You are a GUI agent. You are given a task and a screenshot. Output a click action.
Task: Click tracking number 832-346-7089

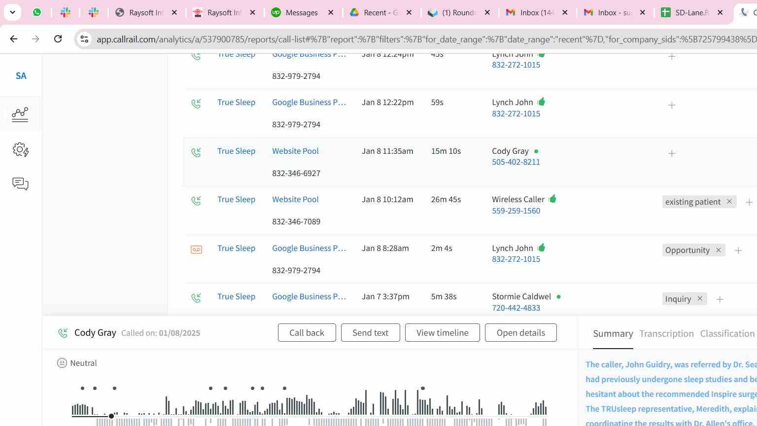tap(296, 222)
